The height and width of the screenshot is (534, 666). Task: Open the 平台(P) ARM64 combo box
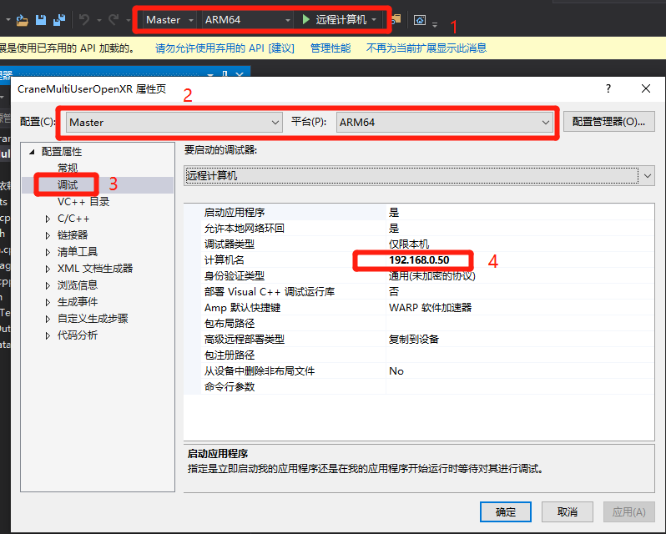[x=445, y=123]
